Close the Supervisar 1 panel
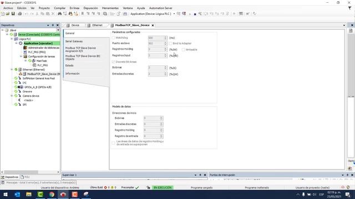This screenshot has height=199, width=355. click(x=205, y=175)
